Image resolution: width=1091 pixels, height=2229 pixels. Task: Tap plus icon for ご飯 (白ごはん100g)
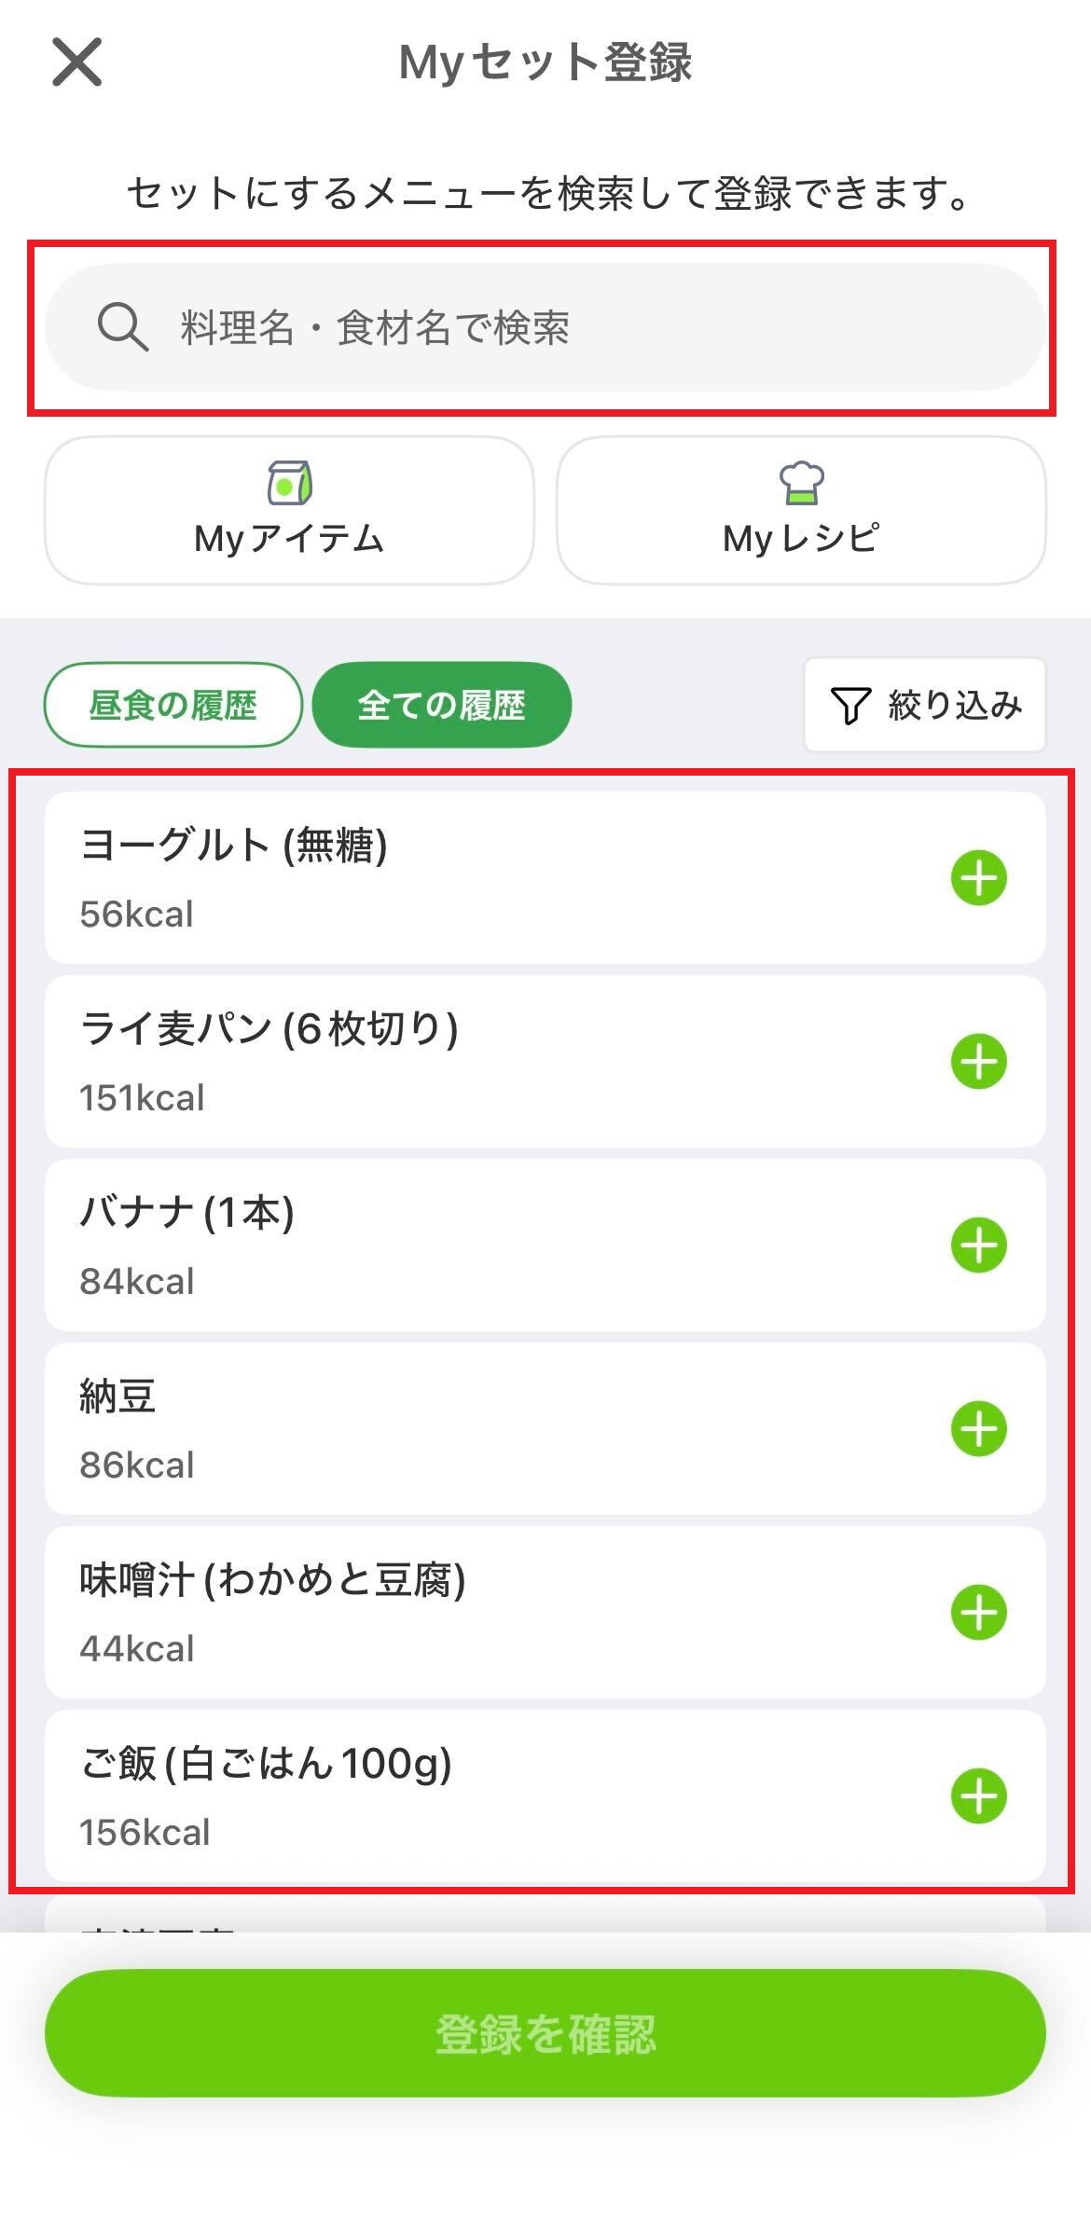point(978,1796)
